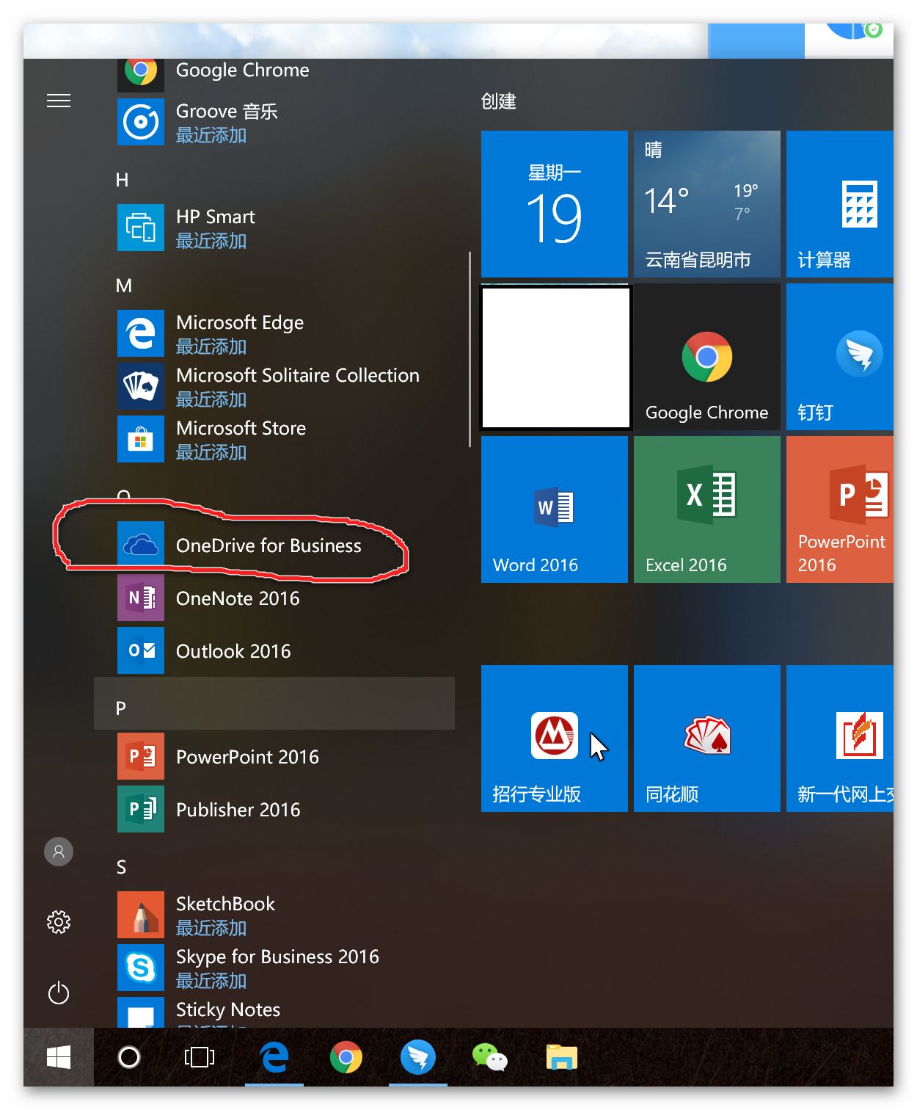Screen dimensions: 917x1110
Task: Open 新一代网上 tile
Action: pyautogui.click(x=840, y=739)
